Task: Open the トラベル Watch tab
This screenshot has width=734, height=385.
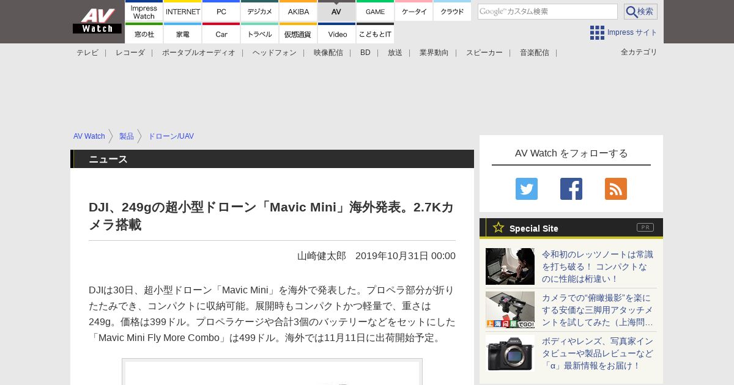Action: (x=260, y=34)
